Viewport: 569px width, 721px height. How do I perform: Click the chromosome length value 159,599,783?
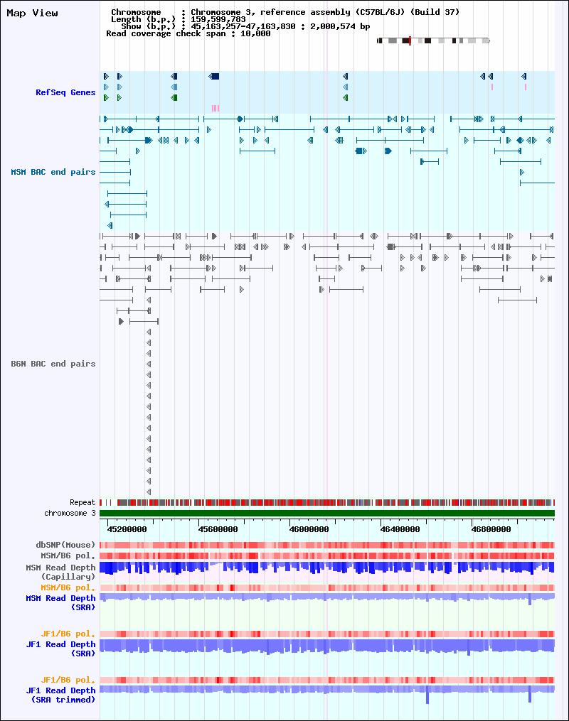[x=218, y=19]
